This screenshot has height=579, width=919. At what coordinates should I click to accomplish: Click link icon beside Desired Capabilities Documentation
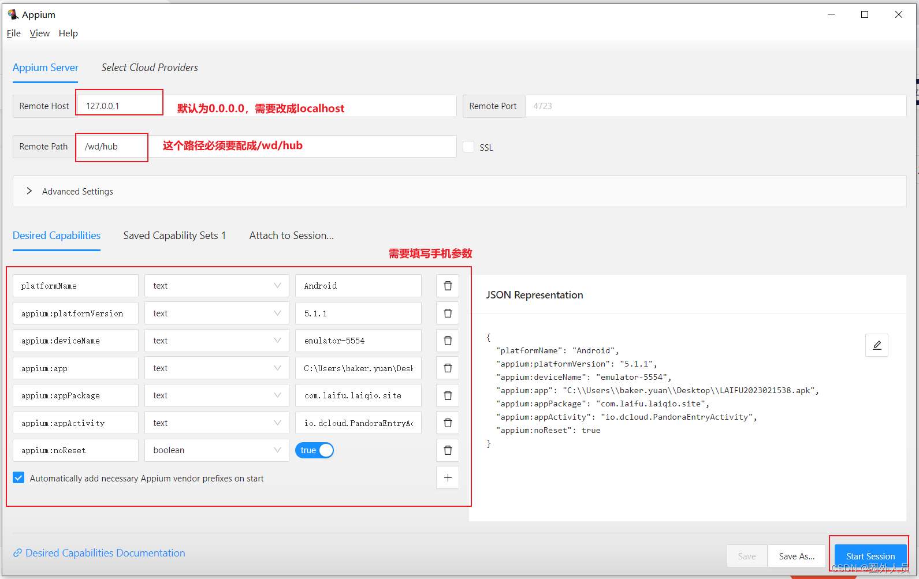point(17,553)
